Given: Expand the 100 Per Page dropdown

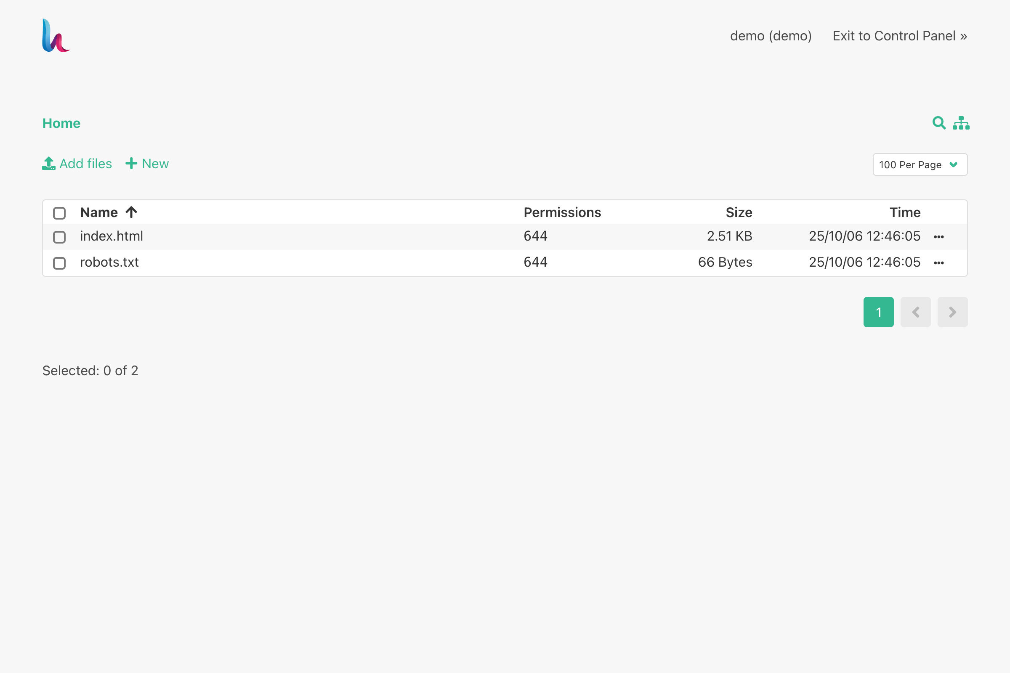Looking at the screenshot, I should point(920,165).
